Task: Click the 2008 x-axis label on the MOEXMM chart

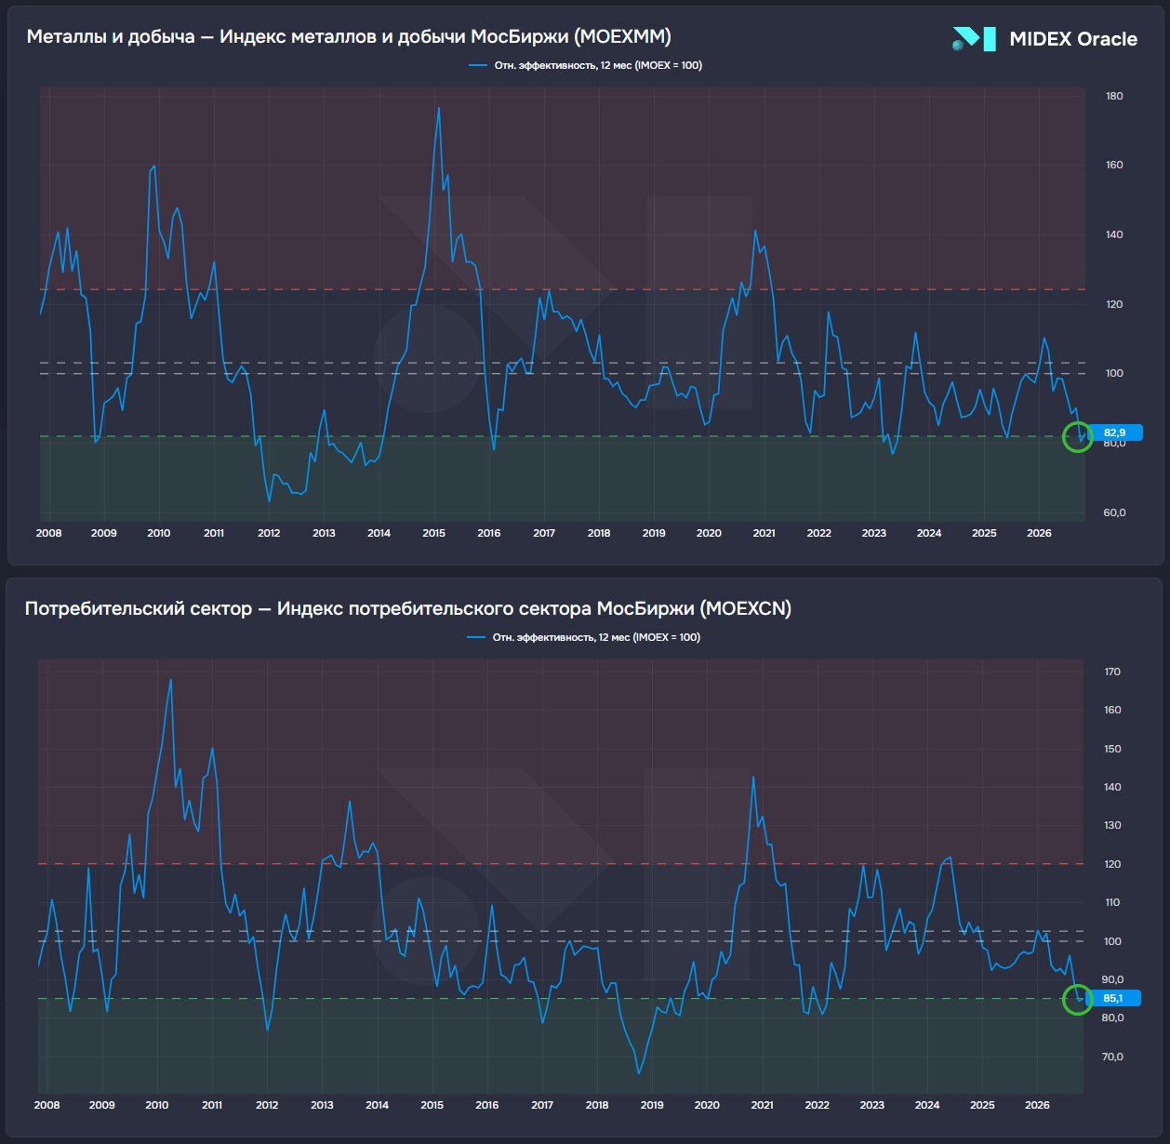Action: point(48,533)
